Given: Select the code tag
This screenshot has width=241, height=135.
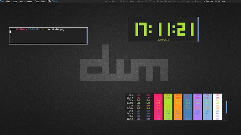Looking at the screenshot, I should coord(15,1).
